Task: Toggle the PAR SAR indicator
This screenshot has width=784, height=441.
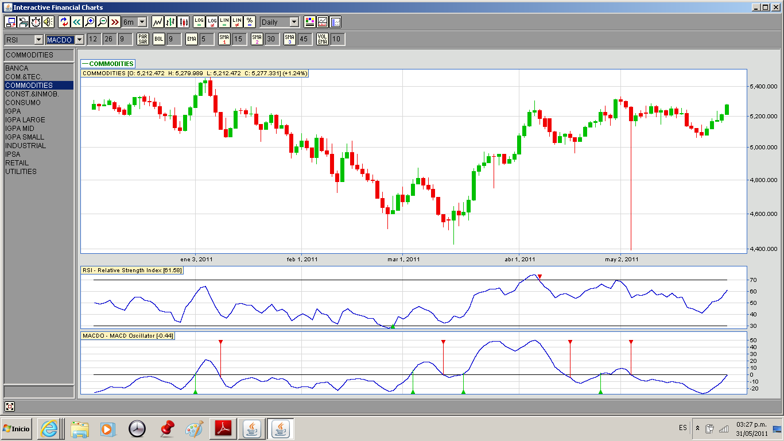Action: point(143,39)
